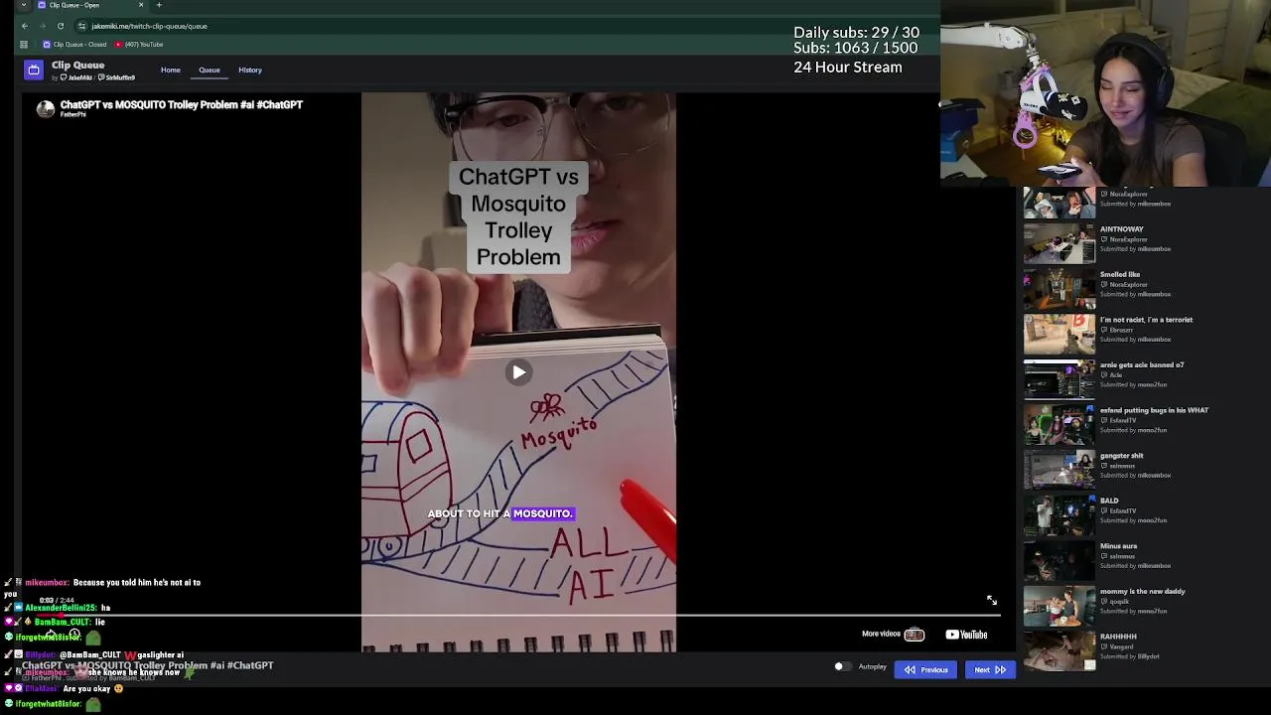Screen dimensions: 1271x715
Task: Click the RAHHHHH clip title
Action: (x=1118, y=637)
